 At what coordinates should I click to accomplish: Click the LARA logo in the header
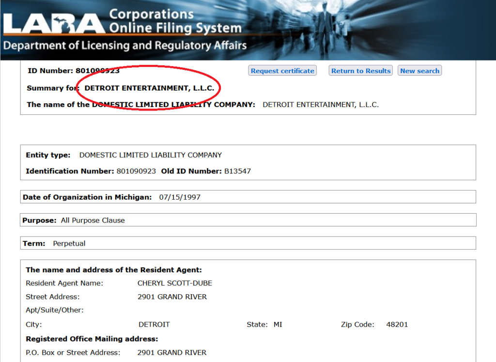53,22
